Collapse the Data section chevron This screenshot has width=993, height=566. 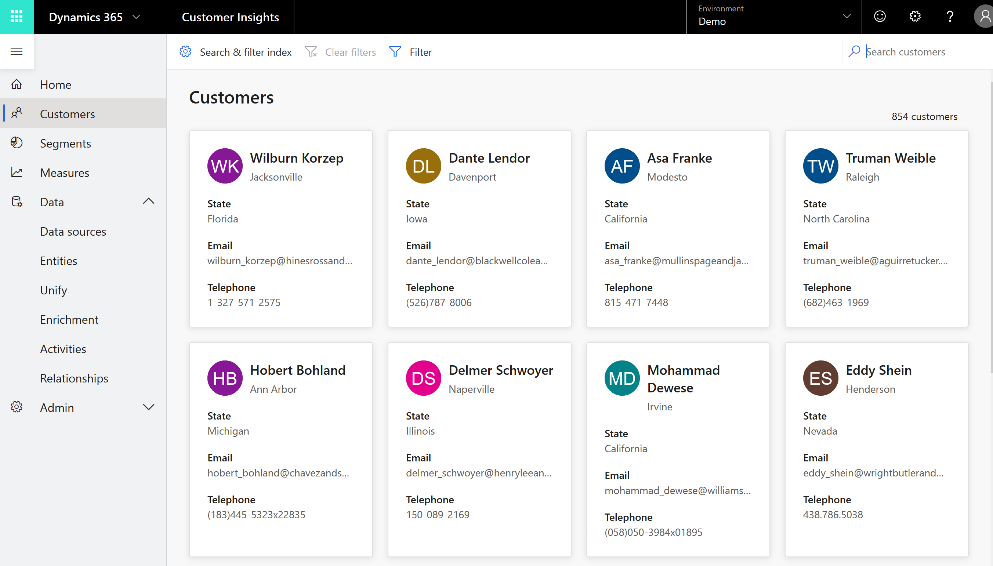(148, 202)
